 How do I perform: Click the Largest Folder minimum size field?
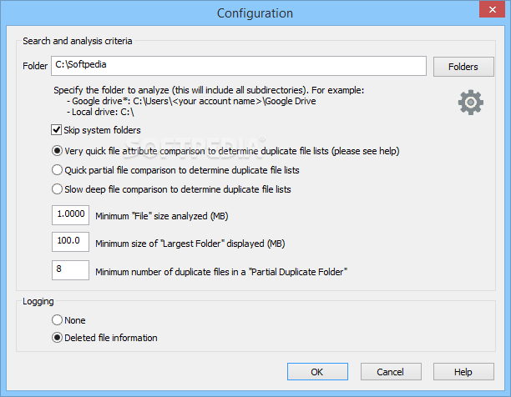click(70, 242)
